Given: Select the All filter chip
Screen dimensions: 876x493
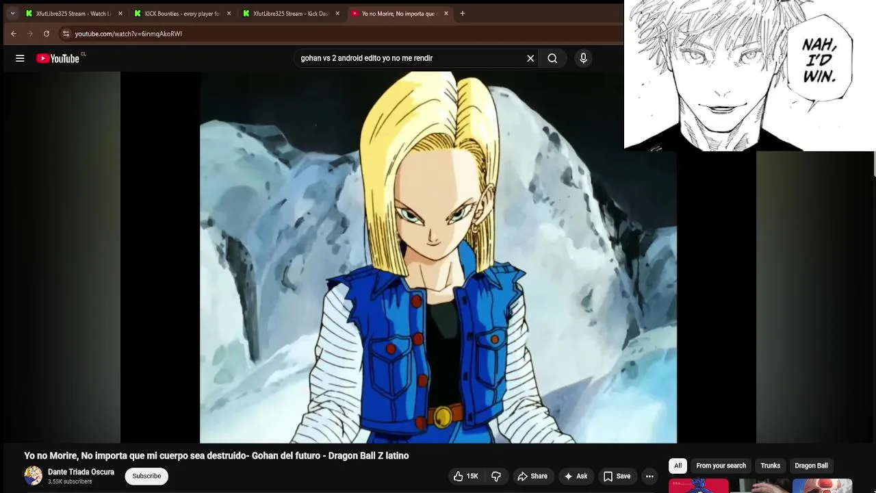Looking at the screenshot, I should [x=678, y=466].
